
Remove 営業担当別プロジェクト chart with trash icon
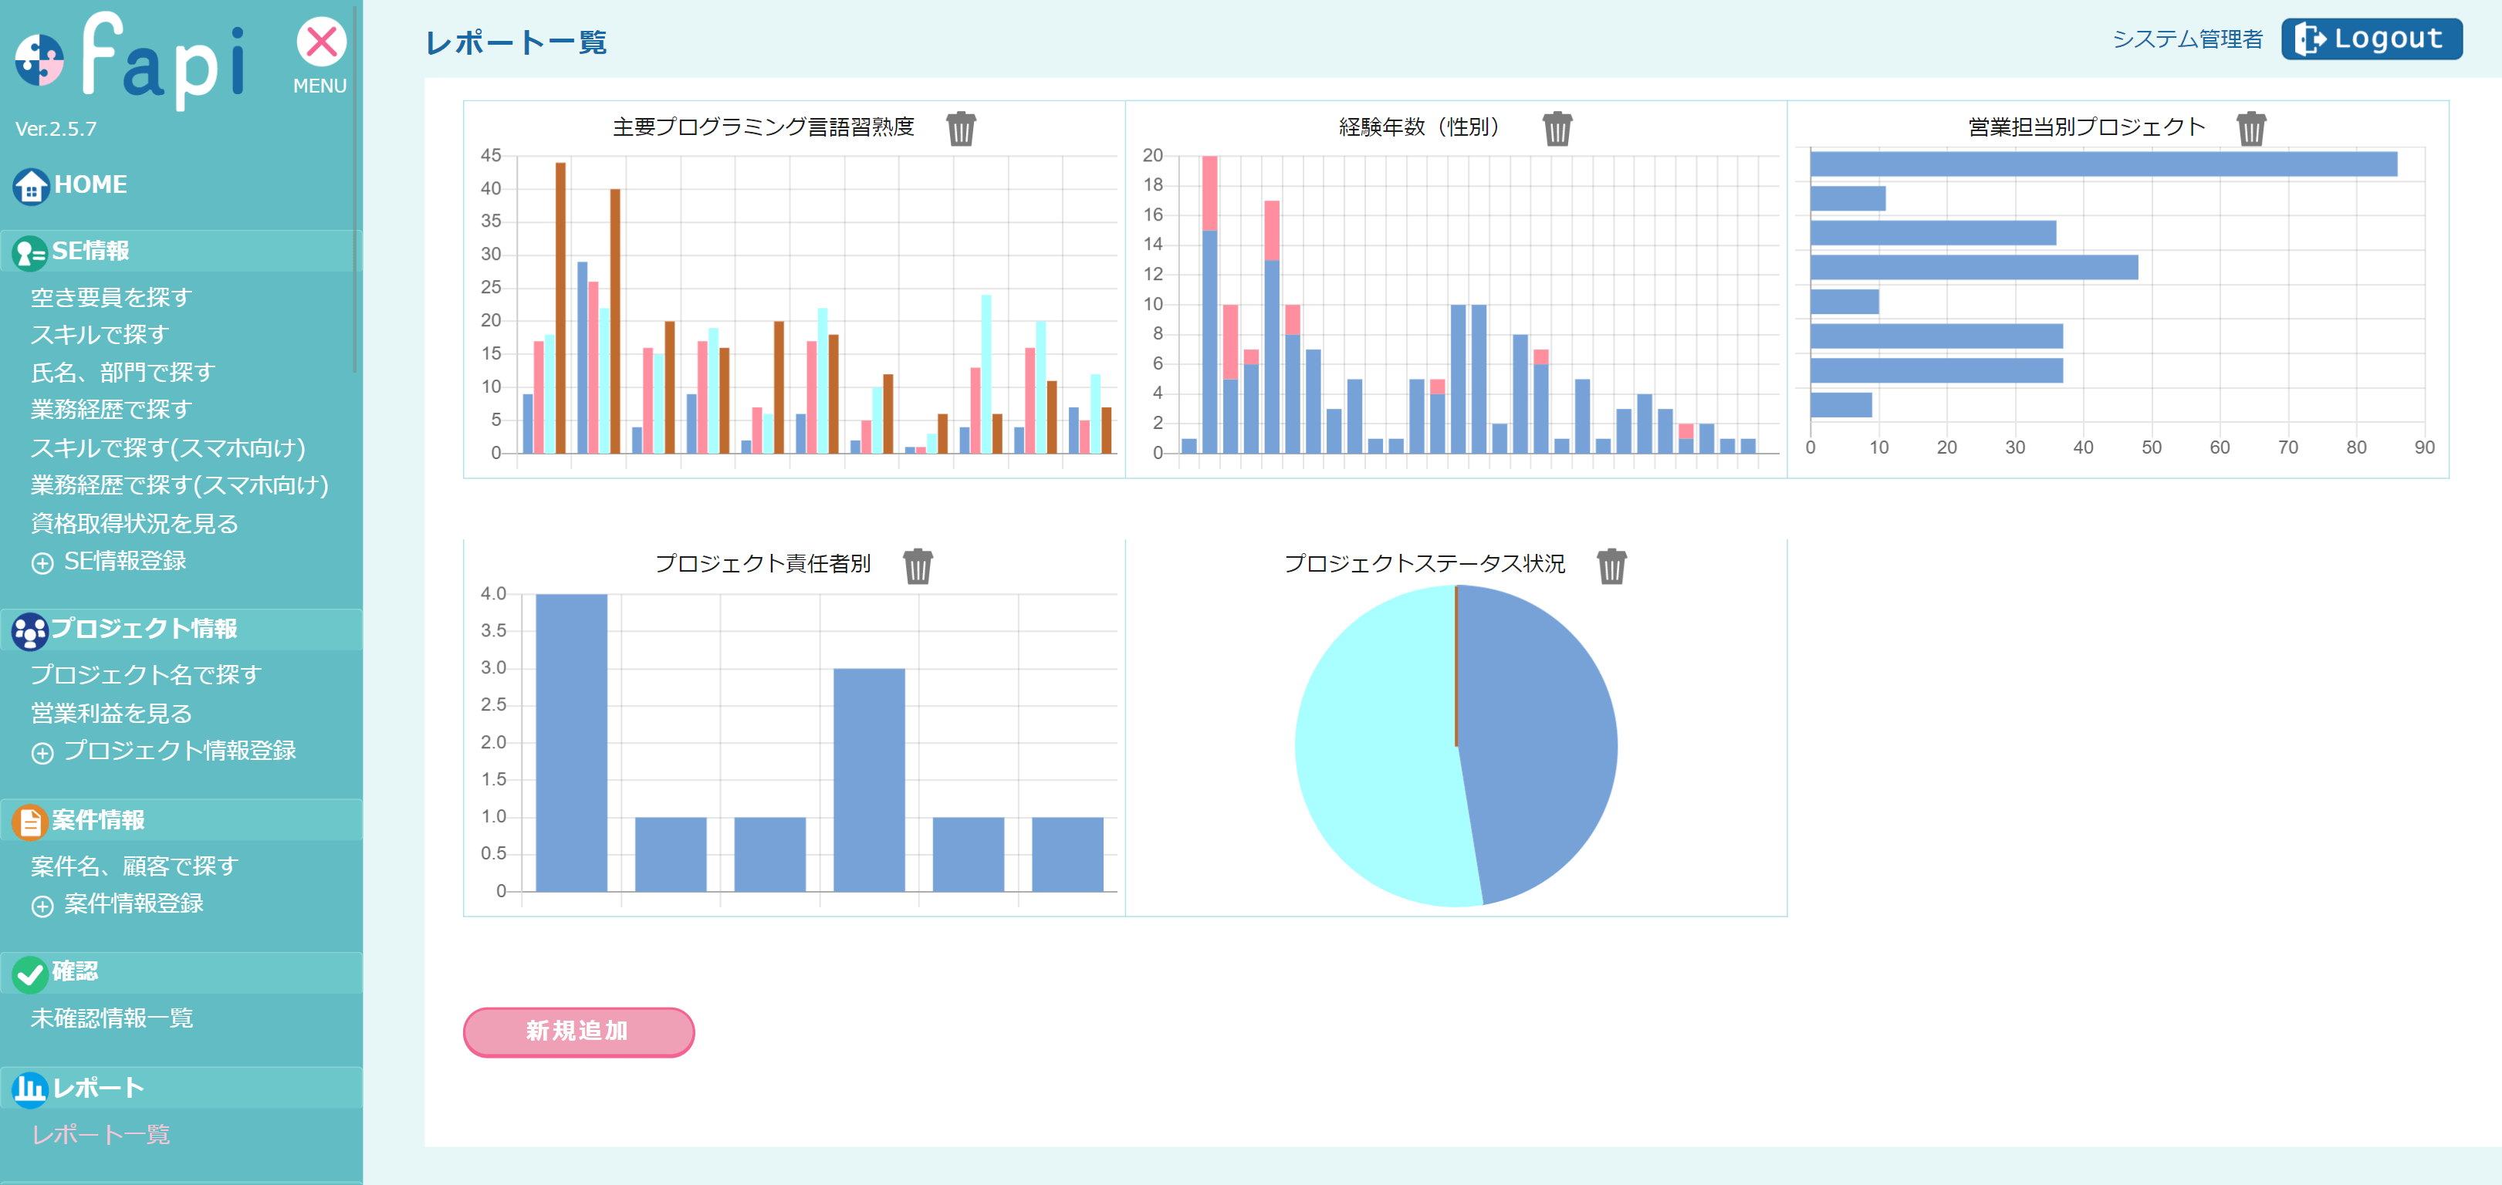2250,128
